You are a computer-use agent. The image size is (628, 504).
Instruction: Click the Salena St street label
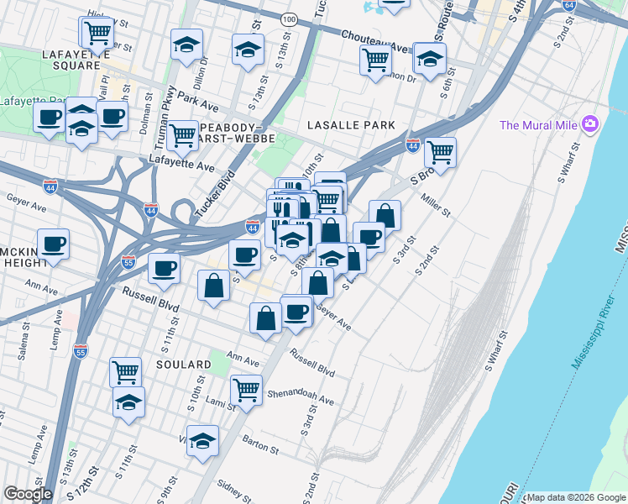(24, 341)
